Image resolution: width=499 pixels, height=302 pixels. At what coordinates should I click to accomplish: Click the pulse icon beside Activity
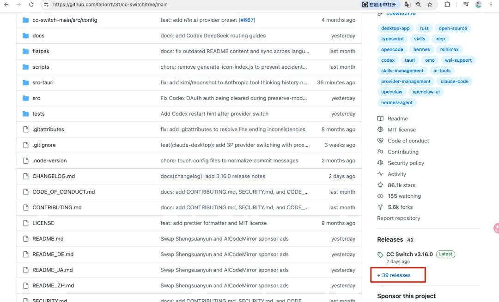(x=380, y=174)
